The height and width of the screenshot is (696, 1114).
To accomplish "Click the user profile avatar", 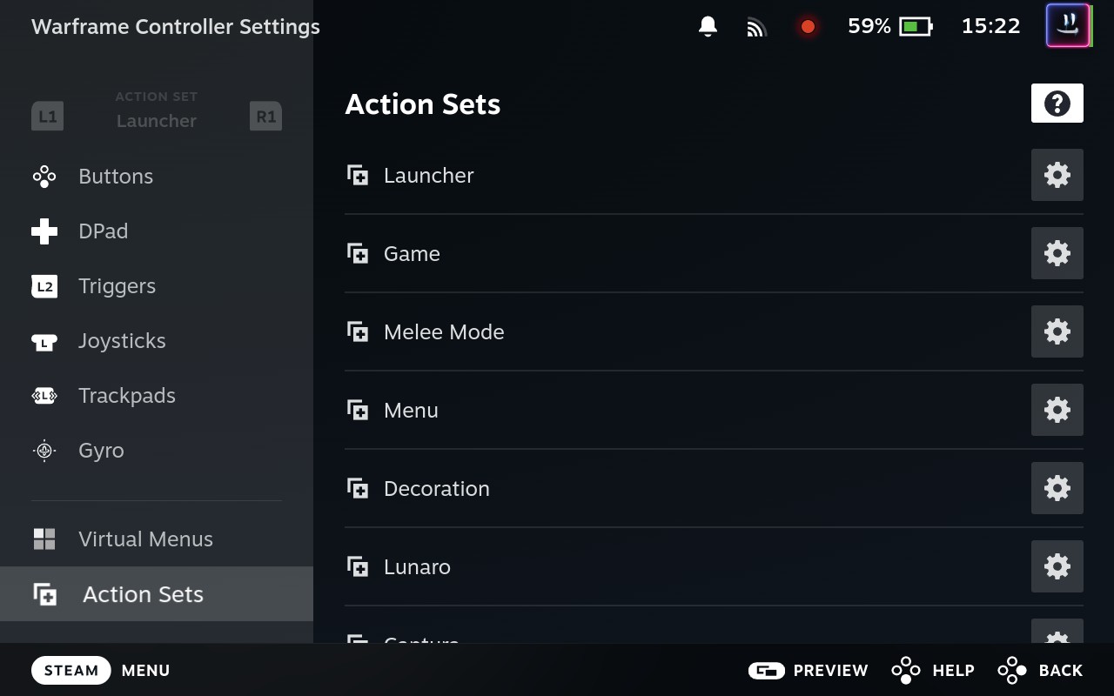I will 1068,26.
